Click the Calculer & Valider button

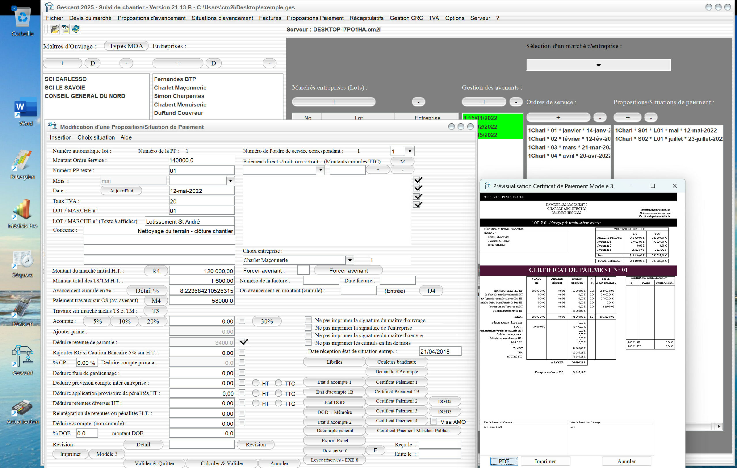222,463
